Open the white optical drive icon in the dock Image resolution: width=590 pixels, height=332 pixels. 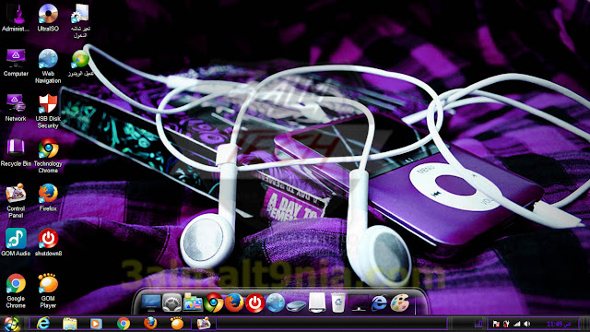[x=317, y=302]
